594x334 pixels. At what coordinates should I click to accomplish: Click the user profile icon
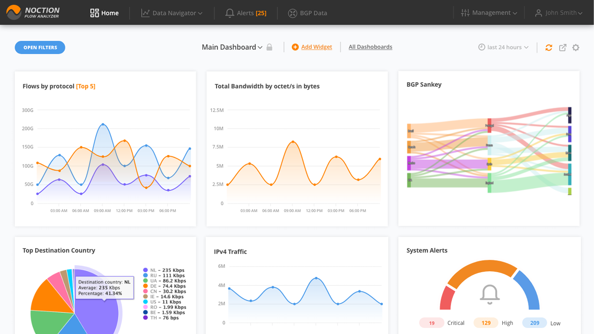(538, 13)
